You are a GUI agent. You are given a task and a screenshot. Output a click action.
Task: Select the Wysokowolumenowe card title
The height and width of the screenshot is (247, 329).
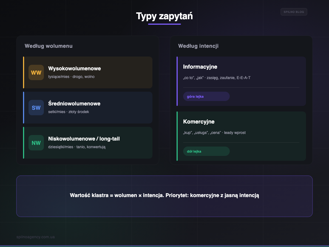[x=75, y=68]
